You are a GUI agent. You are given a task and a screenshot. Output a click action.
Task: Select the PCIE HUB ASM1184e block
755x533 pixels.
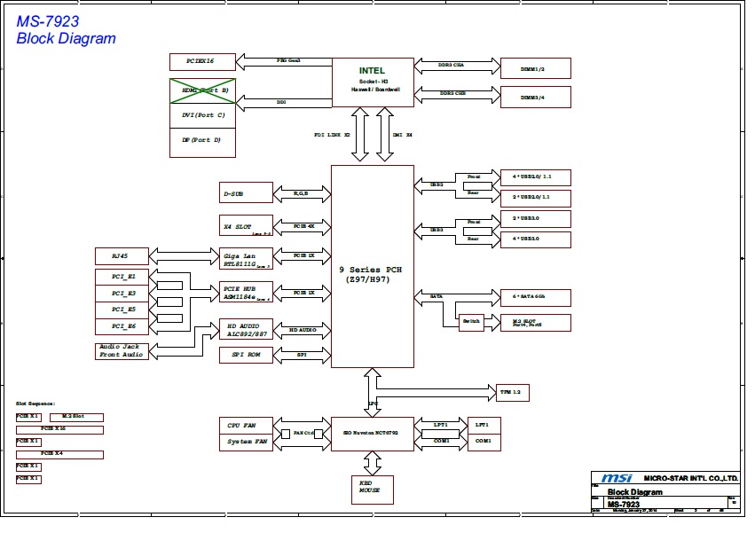click(246, 292)
